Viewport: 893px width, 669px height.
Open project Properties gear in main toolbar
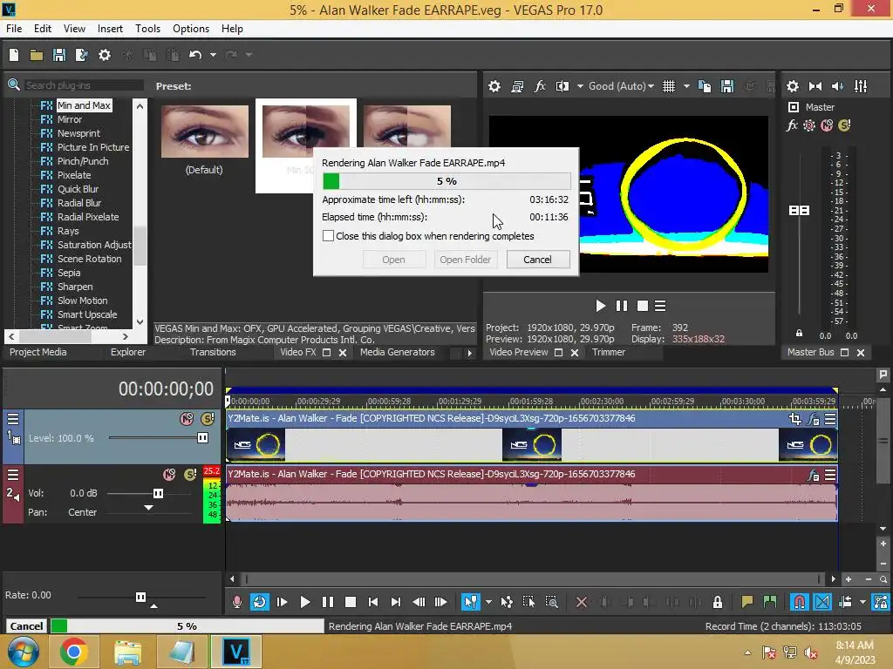point(105,55)
